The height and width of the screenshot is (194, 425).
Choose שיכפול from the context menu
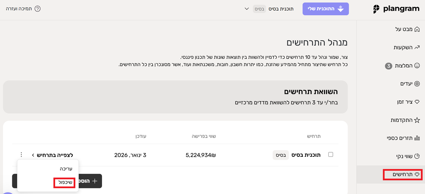(x=64, y=182)
